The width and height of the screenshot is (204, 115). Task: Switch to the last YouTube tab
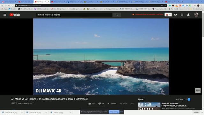click(x=172, y=2)
